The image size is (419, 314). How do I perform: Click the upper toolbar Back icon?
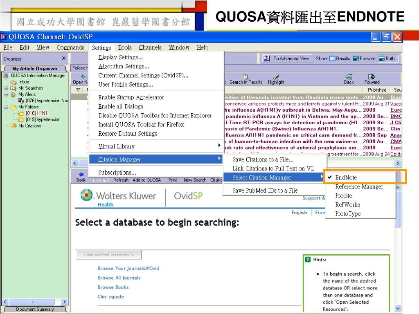click(349, 76)
